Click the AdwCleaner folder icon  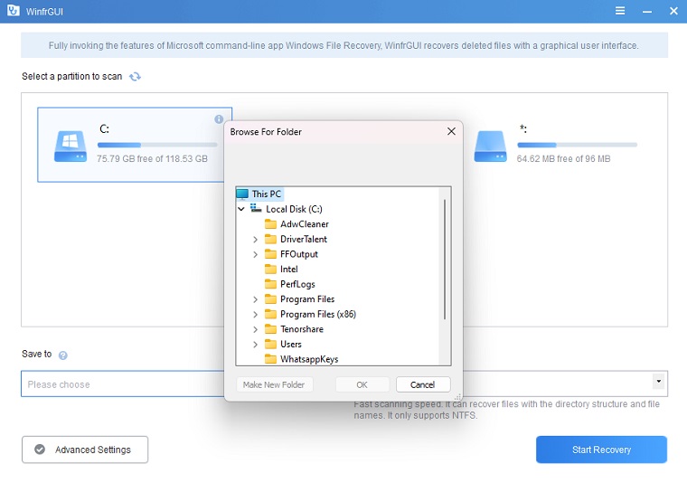[x=271, y=224]
